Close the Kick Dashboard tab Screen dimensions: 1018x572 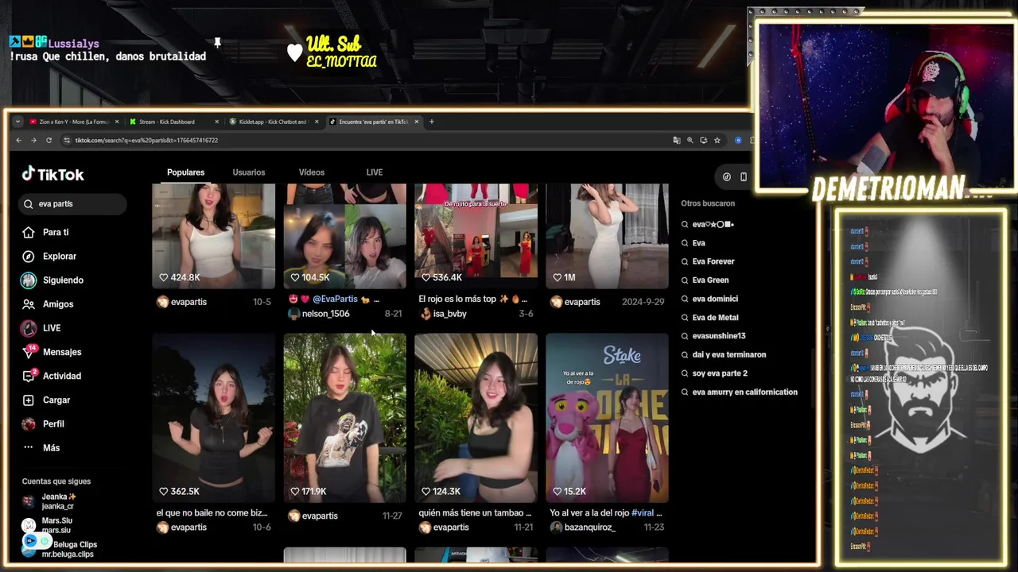216,122
